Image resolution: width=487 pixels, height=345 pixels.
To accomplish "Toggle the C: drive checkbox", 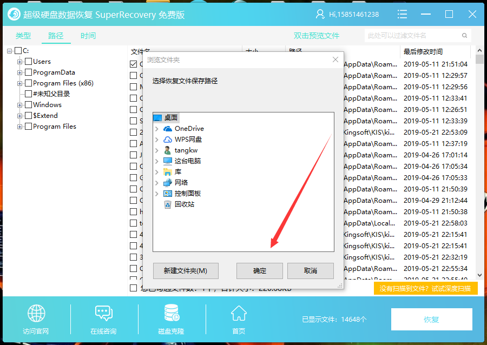I will [18, 51].
